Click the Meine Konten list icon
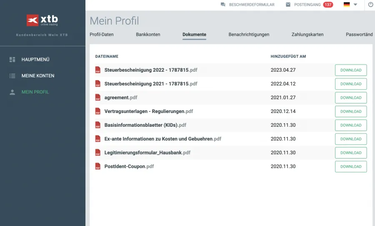This screenshot has height=226, width=375. tap(12, 76)
